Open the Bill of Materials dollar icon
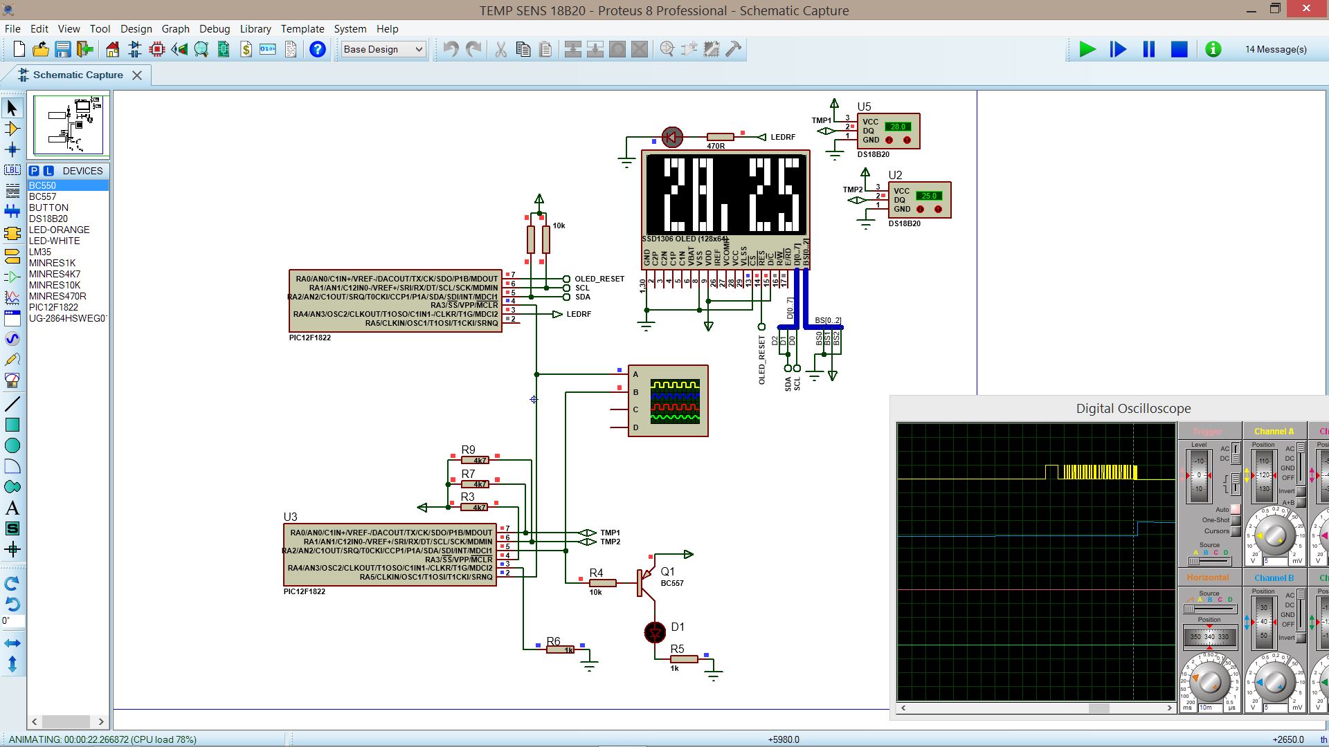 tap(246, 49)
